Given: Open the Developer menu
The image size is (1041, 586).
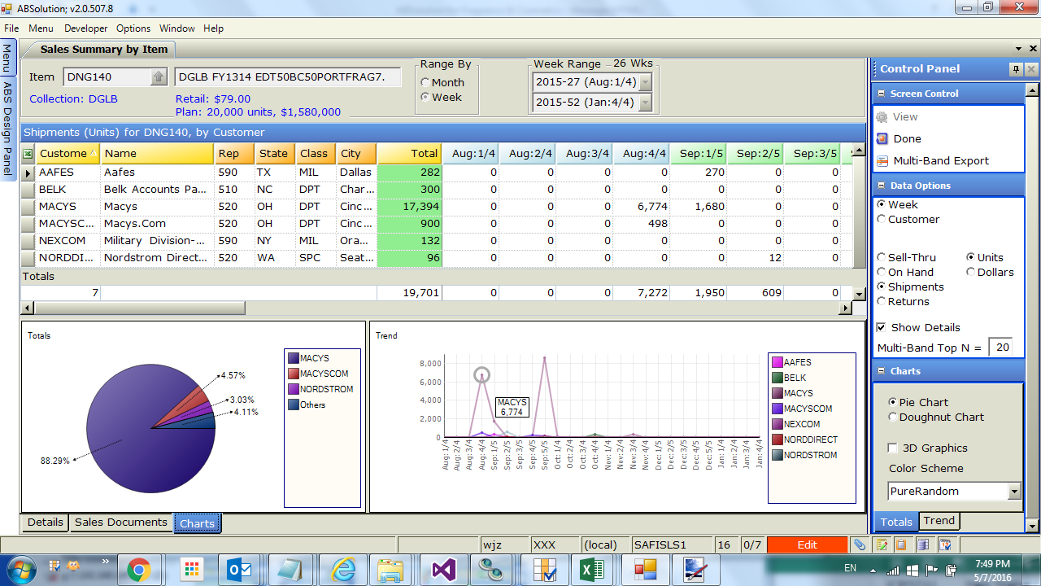Looking at the screenshot, I should pyautogui.click(x=86, y=28).
